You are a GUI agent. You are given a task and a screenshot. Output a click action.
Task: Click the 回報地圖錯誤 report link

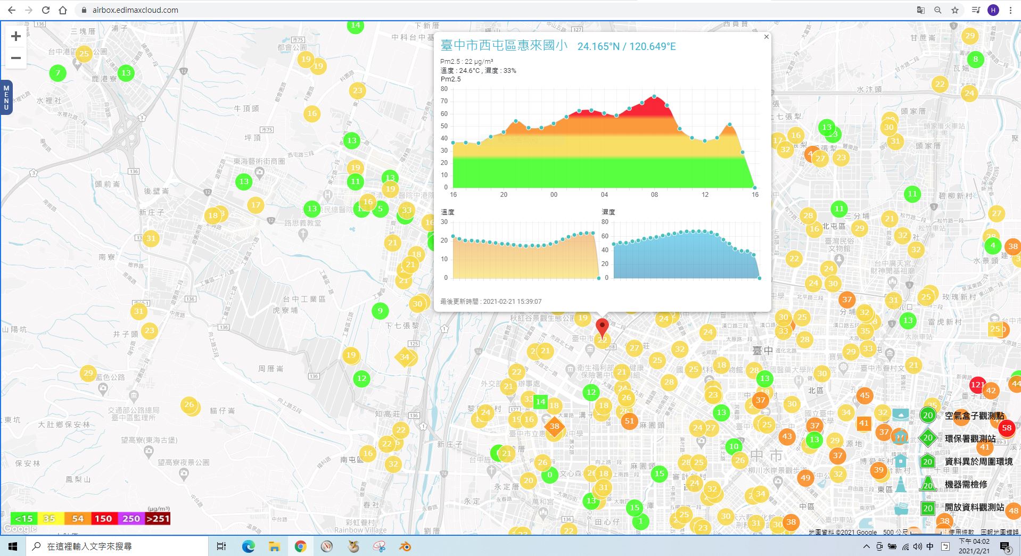(x=999, y=532)
